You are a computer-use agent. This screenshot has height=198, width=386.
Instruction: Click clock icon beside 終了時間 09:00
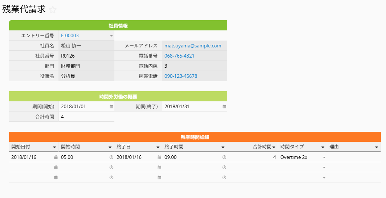coord(224,157)
